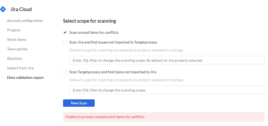The height and width of the screenshot is (126, 268).
Task: Click the 'Scan synced items for conflicts' label
Action: [x=94, y=33]
